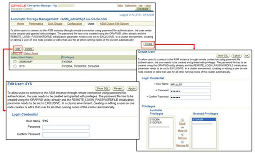This screenshot has width=255, height=153.
Task: Click the Move All text link
Action: (x=182, y=130)
